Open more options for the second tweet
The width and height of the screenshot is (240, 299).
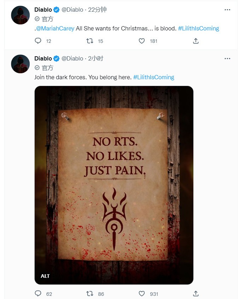click(x=228, y=58)
